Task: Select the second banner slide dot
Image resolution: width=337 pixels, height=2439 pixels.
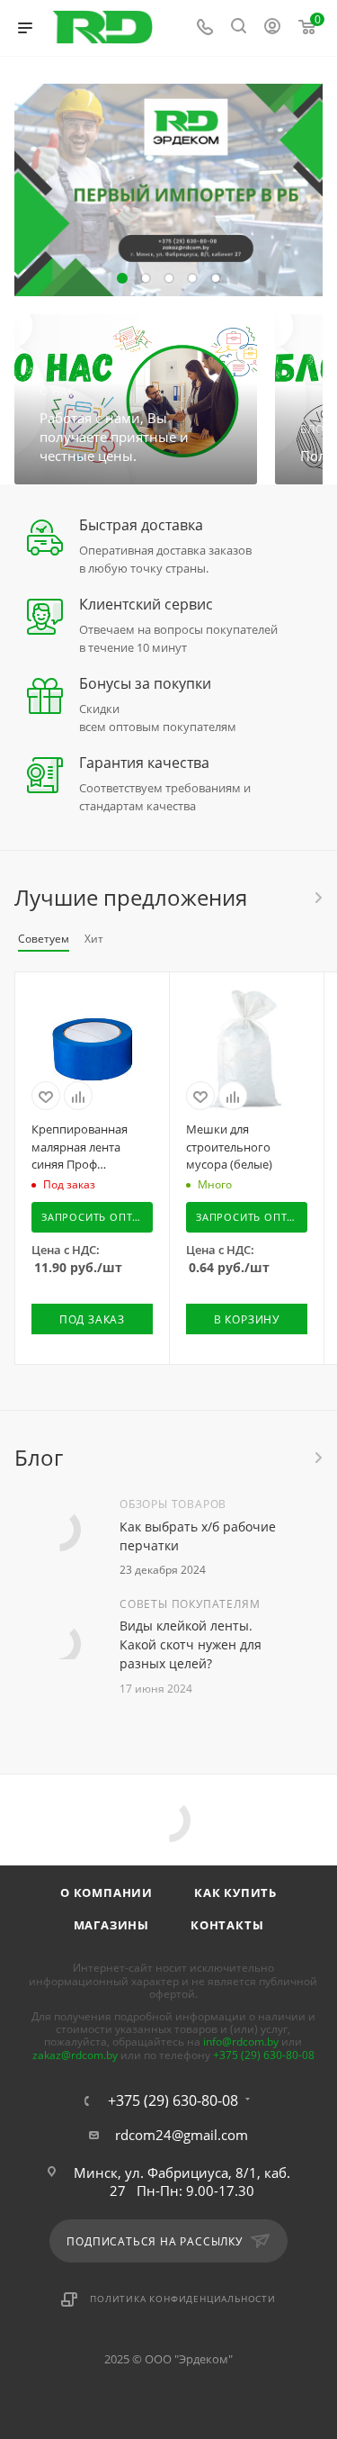Action: point(146,278)
